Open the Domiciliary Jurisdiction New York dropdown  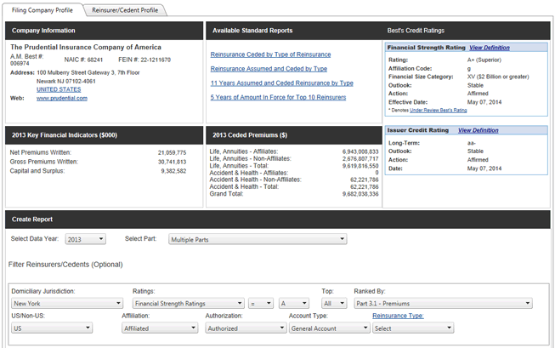click(x=67, y=304)
